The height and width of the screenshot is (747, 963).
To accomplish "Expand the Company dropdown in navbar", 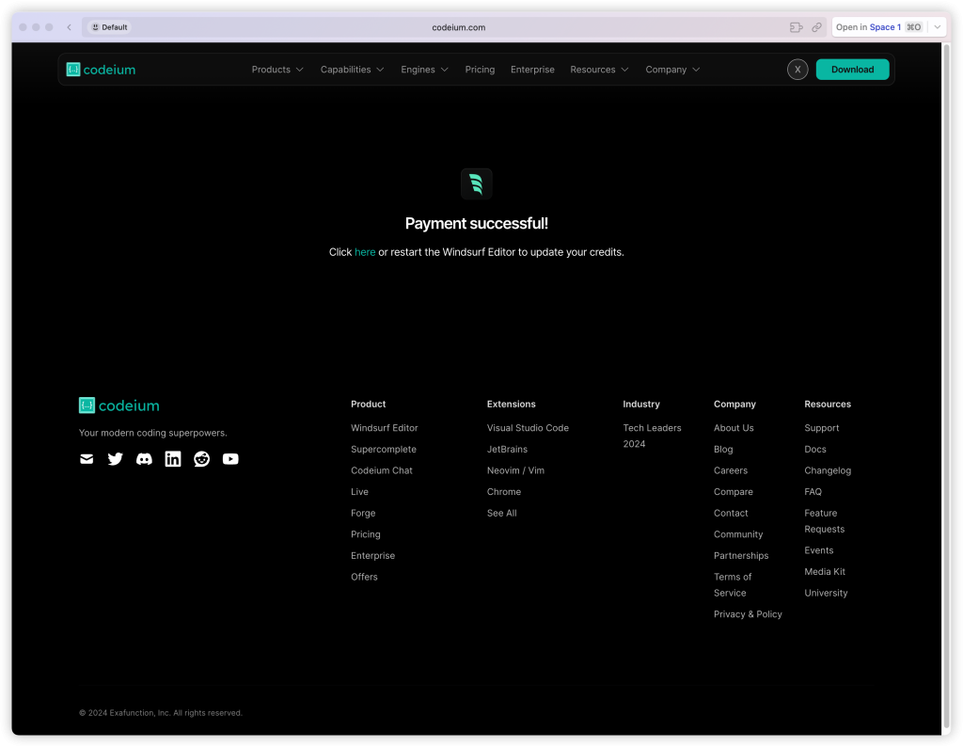I will (672, 70).
